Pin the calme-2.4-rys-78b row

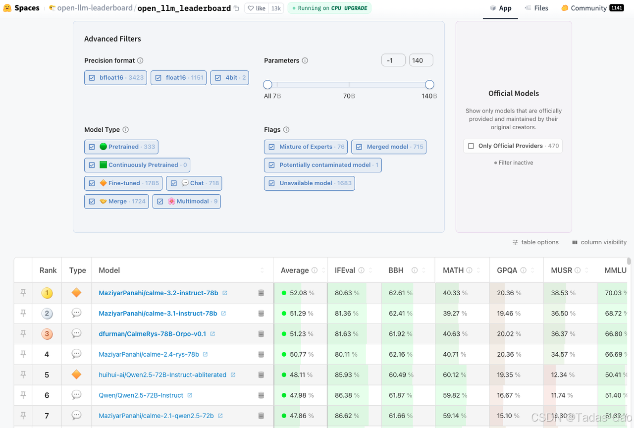click(x=23, y=354)
